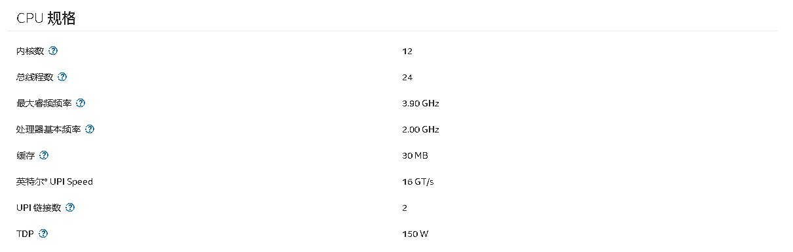Click the 2.00 GHz base frequency value

420,129
